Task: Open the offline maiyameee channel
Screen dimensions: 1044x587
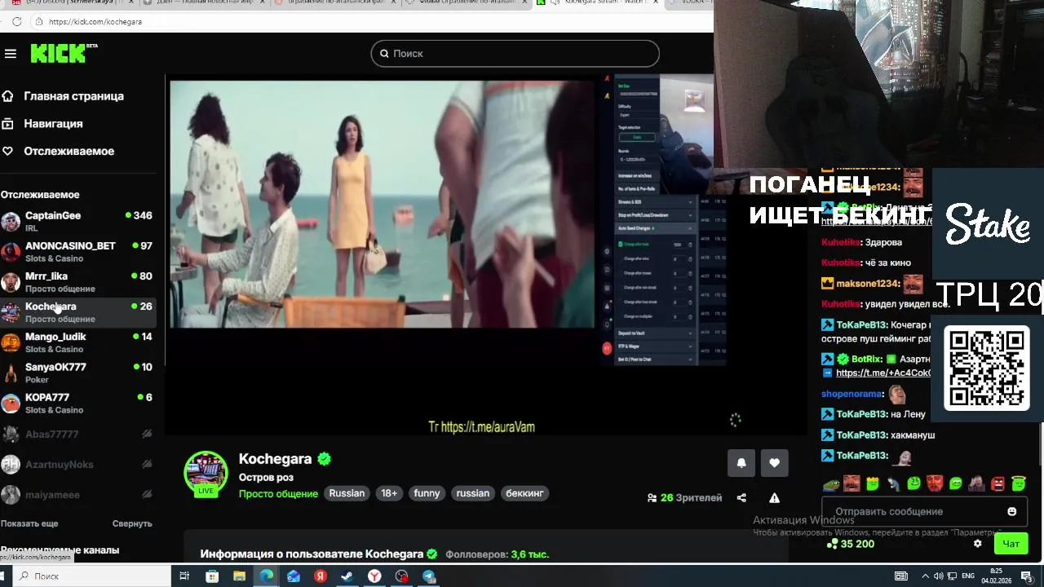Action: (x=77, y=495)
